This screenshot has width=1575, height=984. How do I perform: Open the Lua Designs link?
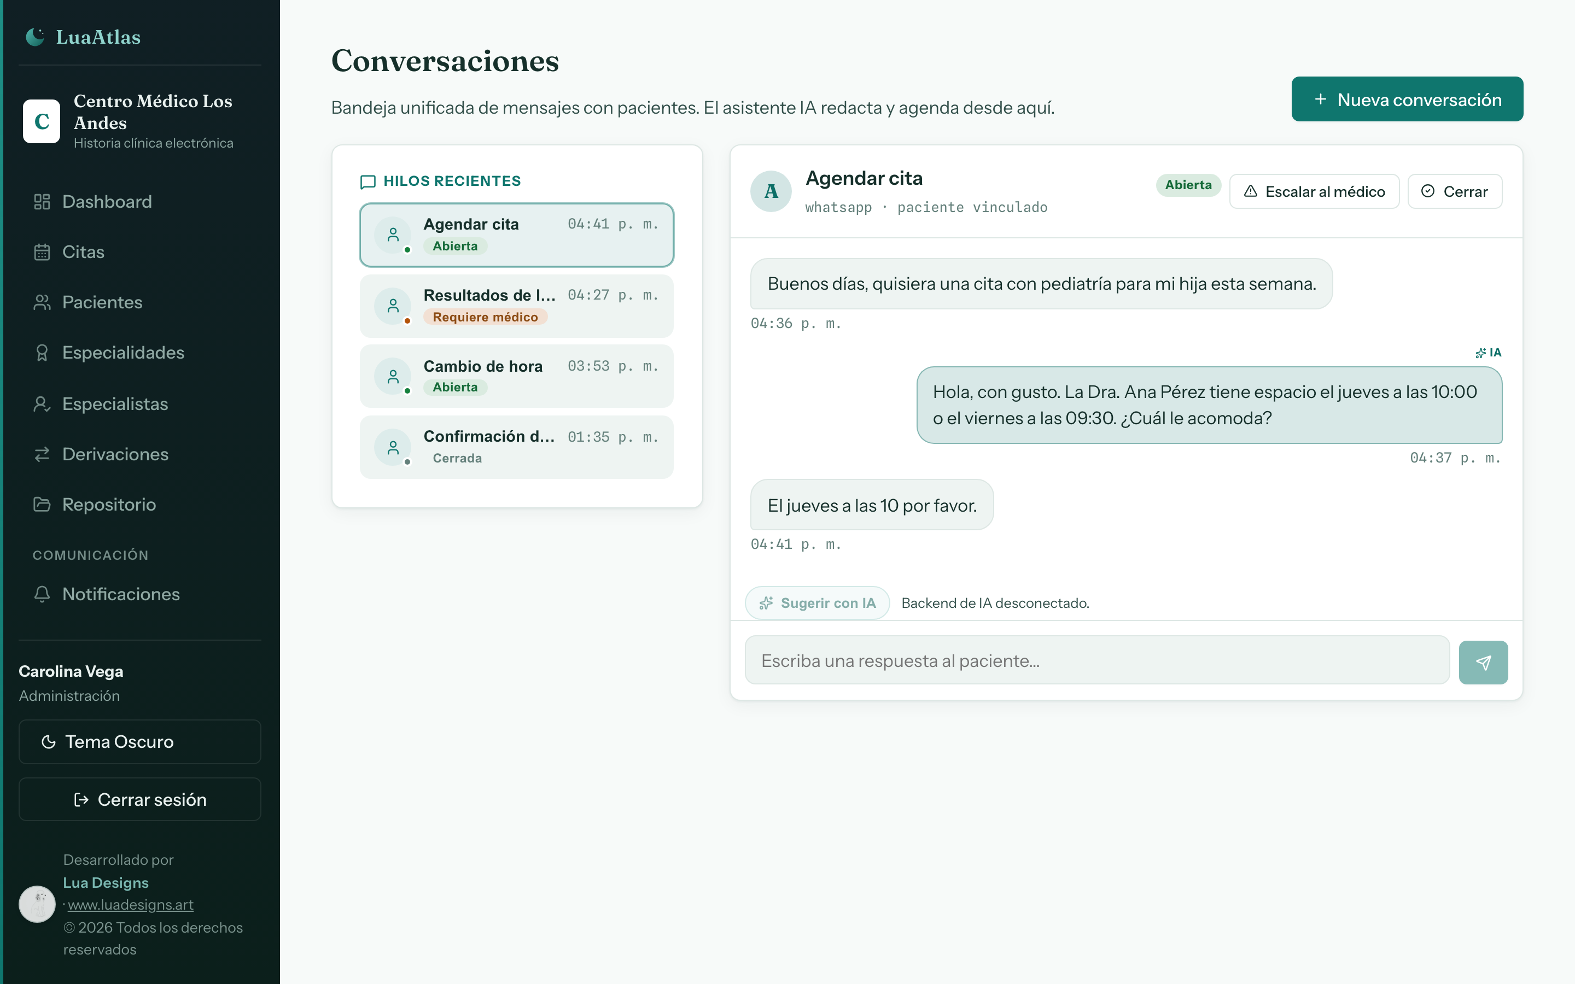(x=106, y=882)
